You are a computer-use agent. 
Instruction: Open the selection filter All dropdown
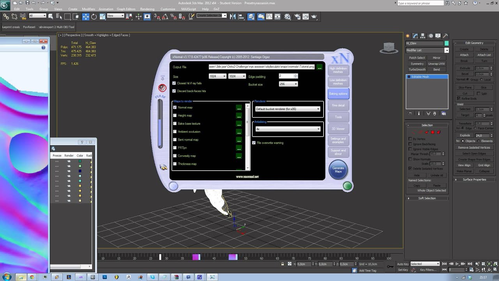tap(37, 16)
